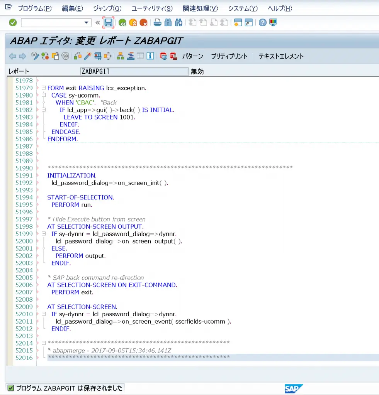Click the SAP logo in the status bar
Viewport: 379px width, 395px height.
(x=294, y=389)
